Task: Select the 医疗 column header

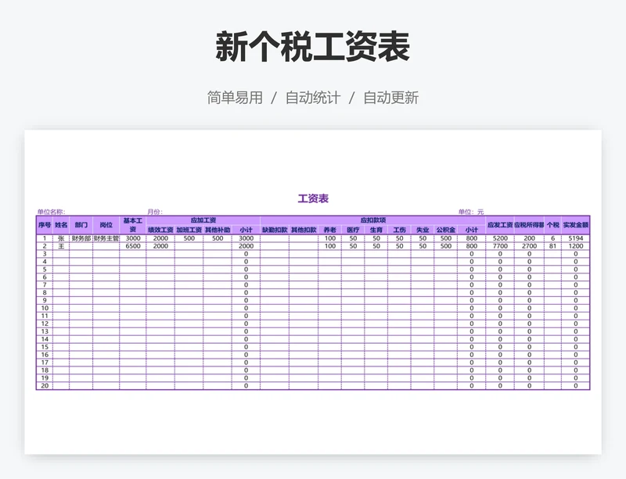Action: click(353, 230)
